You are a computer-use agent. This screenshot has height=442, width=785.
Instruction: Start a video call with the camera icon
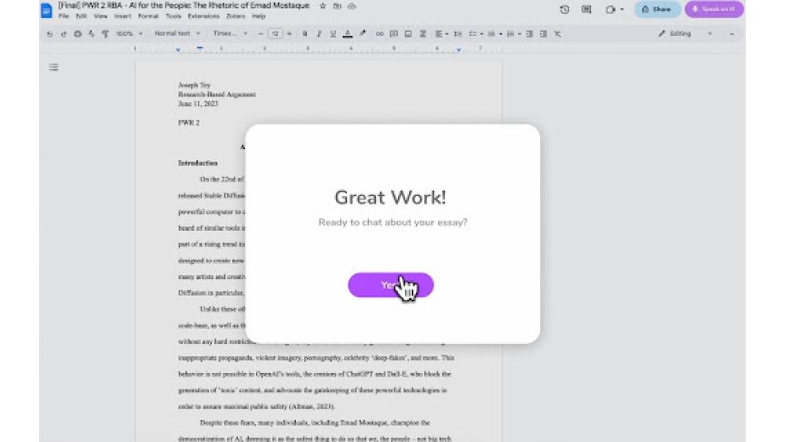(610, 9)
